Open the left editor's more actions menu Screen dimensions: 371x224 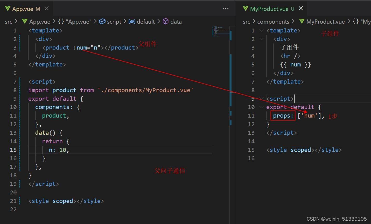coord(226,9)
